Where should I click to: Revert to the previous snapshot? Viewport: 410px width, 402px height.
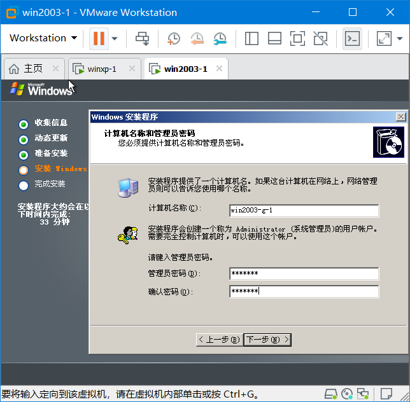click(197, 39)
